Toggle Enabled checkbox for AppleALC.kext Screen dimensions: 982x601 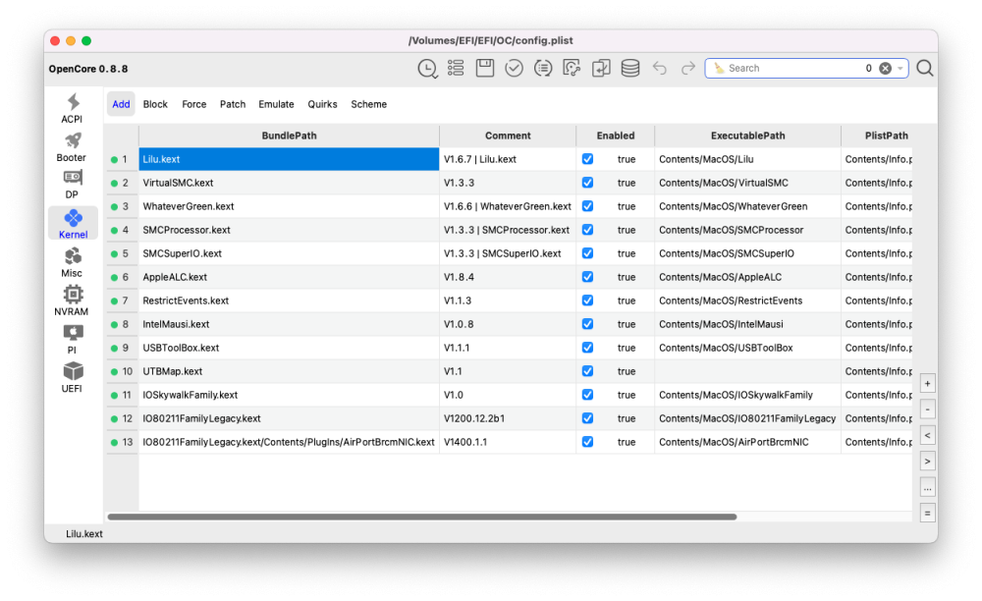[587, 277]
